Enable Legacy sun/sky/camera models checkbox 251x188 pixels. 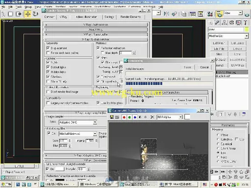pyautogui.click(x=48, y=103)
